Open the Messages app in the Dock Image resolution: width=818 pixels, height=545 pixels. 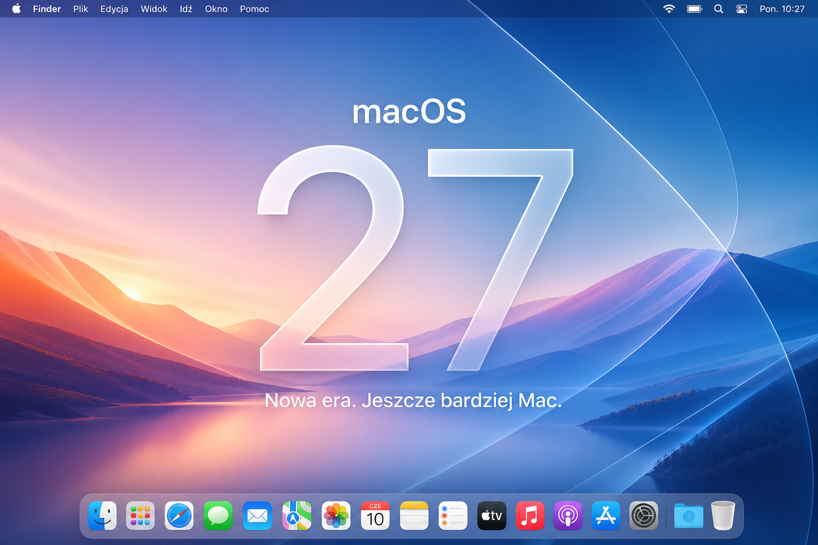218,516
